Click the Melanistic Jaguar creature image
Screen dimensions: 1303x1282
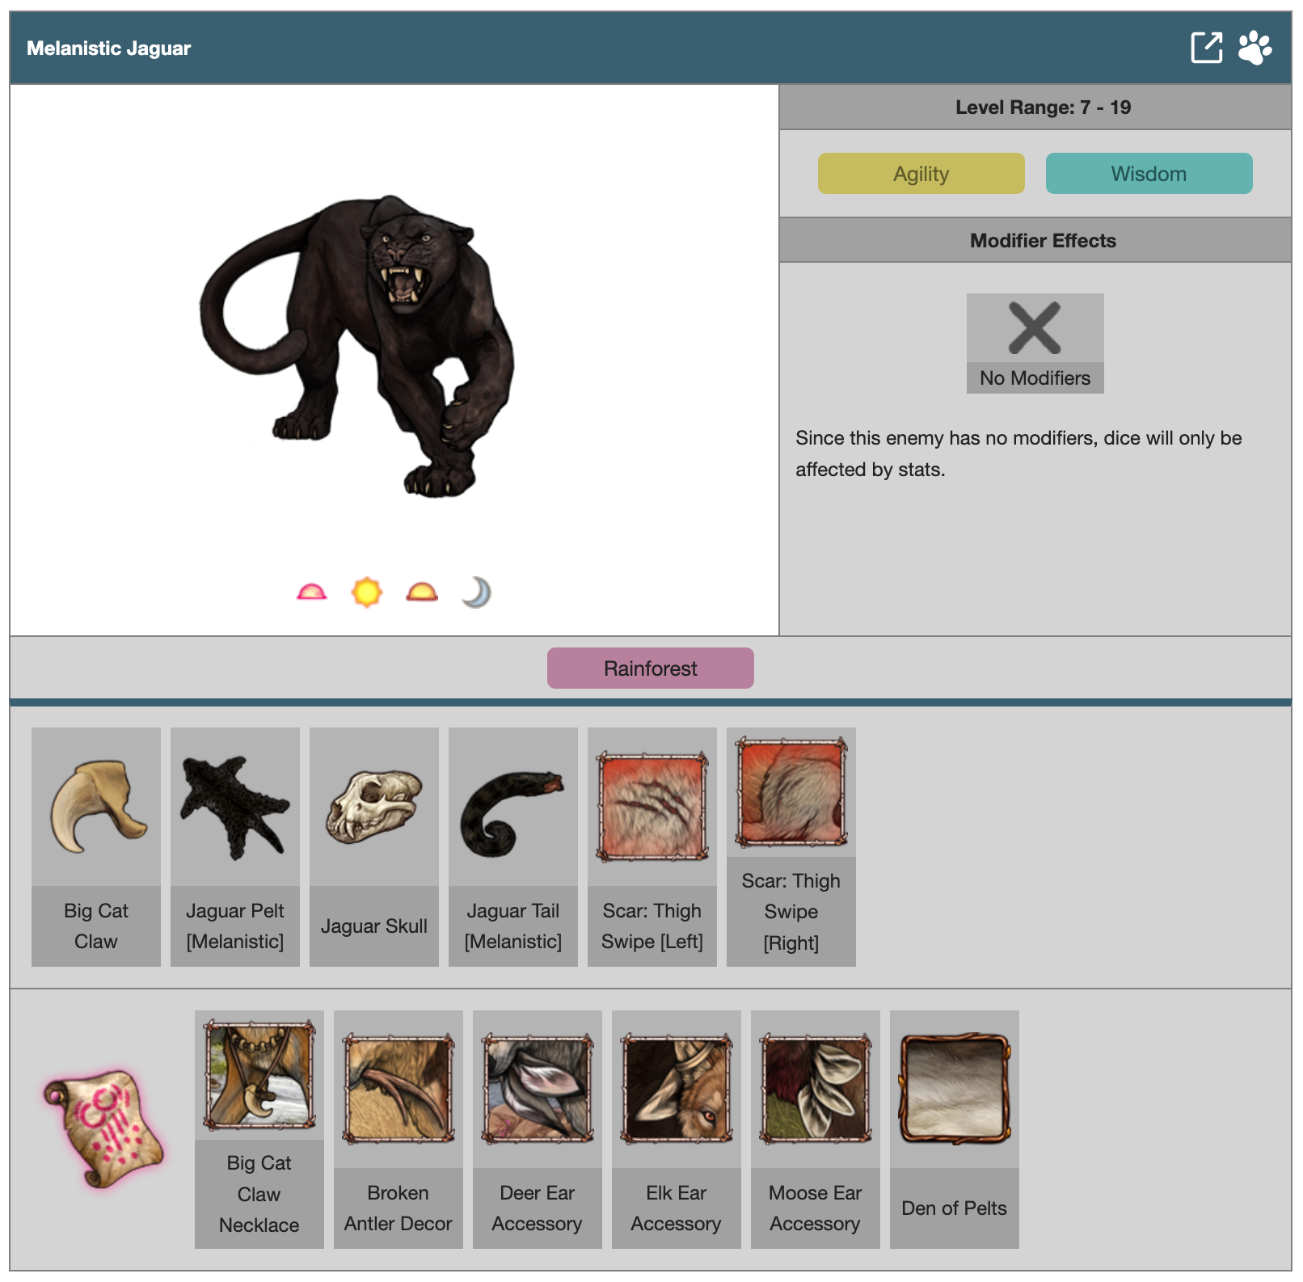pos(356,346)
